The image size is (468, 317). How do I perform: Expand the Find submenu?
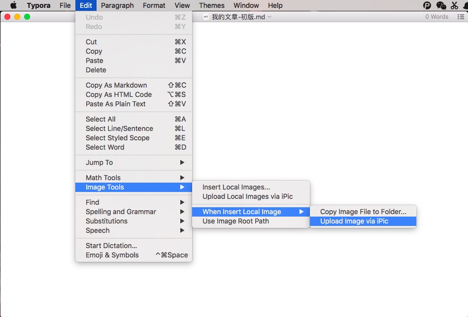[134, 202]
